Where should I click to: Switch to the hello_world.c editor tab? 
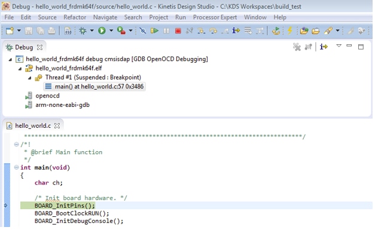click(x=33, y=125)
